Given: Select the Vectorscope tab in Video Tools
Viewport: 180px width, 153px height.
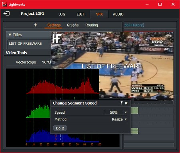Looking at the screenshot, I should pyautogui.click(x=26, y=62).
